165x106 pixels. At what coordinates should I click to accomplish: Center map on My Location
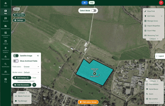152,99
